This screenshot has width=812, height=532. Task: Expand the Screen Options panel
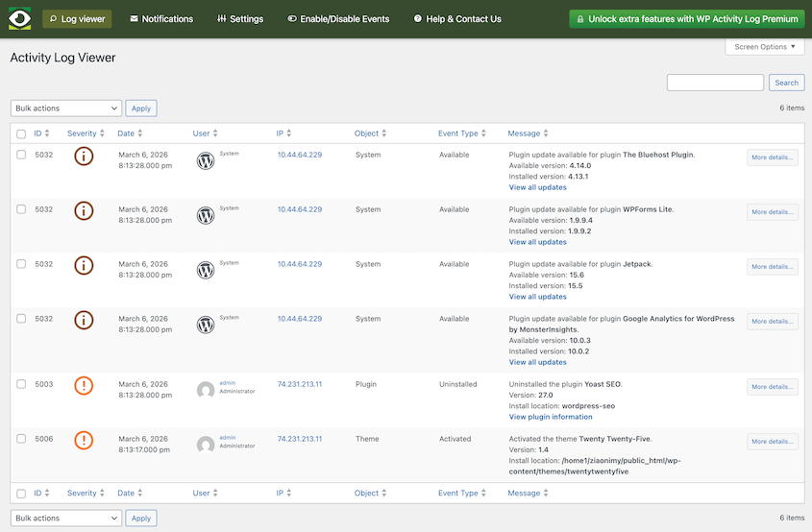[x=764, y=47]
